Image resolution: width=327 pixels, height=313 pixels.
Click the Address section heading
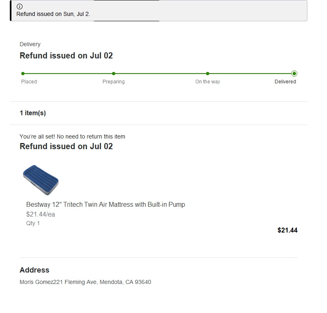pyautogui.click(x=34, y=270)
